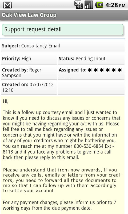This screenshot has height=214, width=128.
Task: Tap the 4:28 PM clock
Action: (x=115, y=5)
